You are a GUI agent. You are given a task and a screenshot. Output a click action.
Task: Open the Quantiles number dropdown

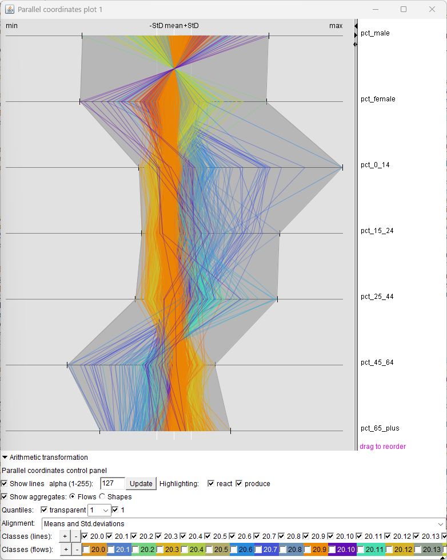(99, 510)
